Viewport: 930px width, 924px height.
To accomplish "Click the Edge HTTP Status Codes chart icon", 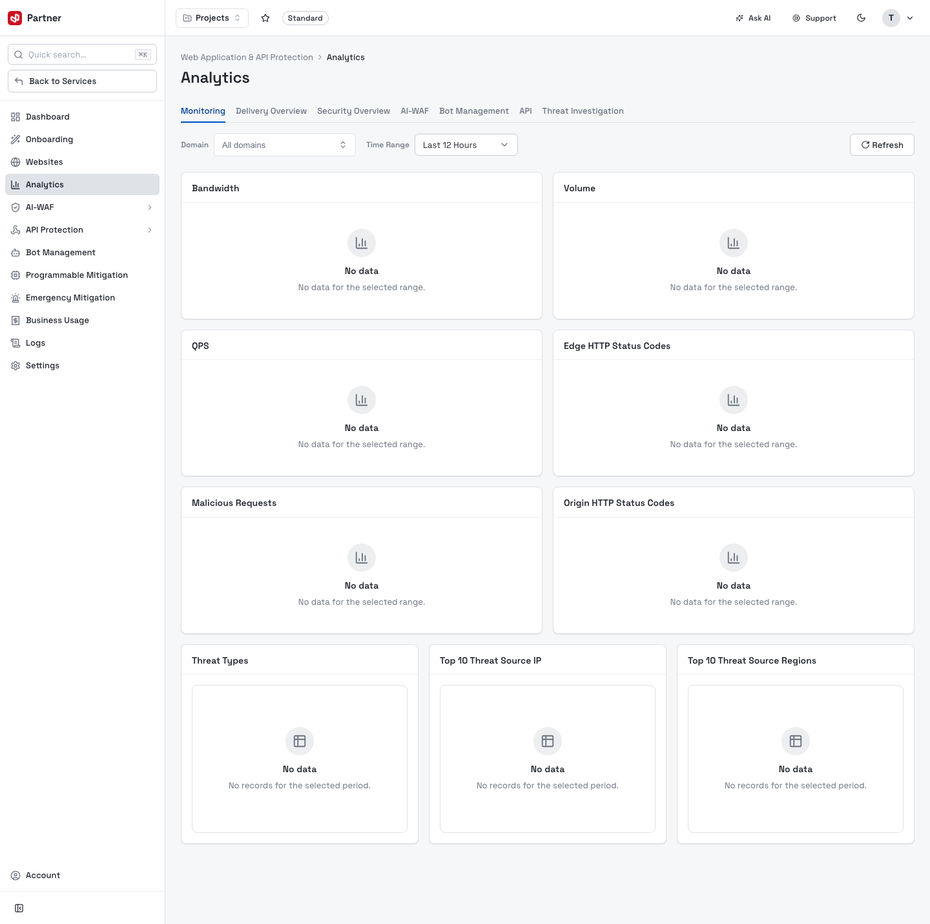I will click(734, 400).
